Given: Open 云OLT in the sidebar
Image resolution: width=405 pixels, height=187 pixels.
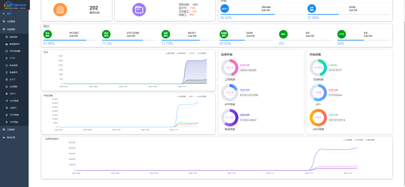Looking at the screenshot, I should coord(15,79).
